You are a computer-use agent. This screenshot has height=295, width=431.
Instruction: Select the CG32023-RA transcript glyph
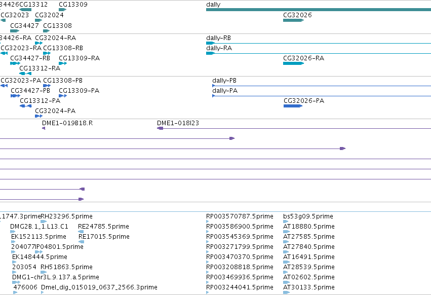(x=4, y=53)
